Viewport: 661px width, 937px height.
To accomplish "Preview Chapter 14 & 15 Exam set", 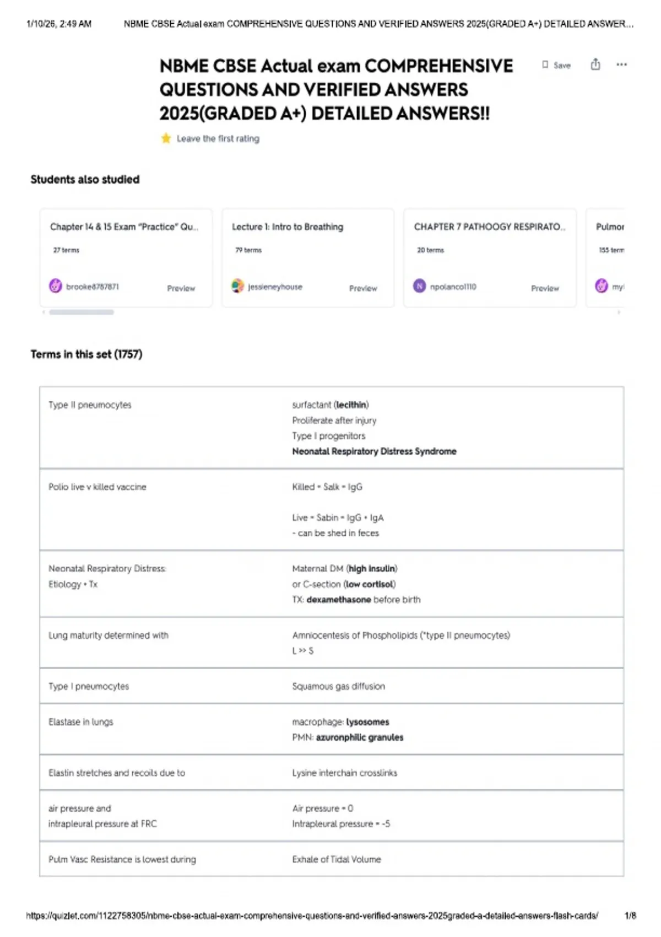I will click(181, 288).
